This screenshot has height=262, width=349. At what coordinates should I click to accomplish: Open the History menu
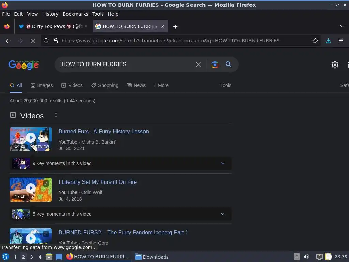50,14
